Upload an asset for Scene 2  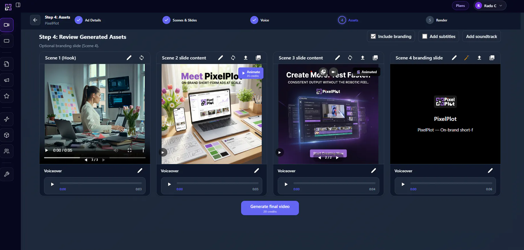(x=246, y=58)
